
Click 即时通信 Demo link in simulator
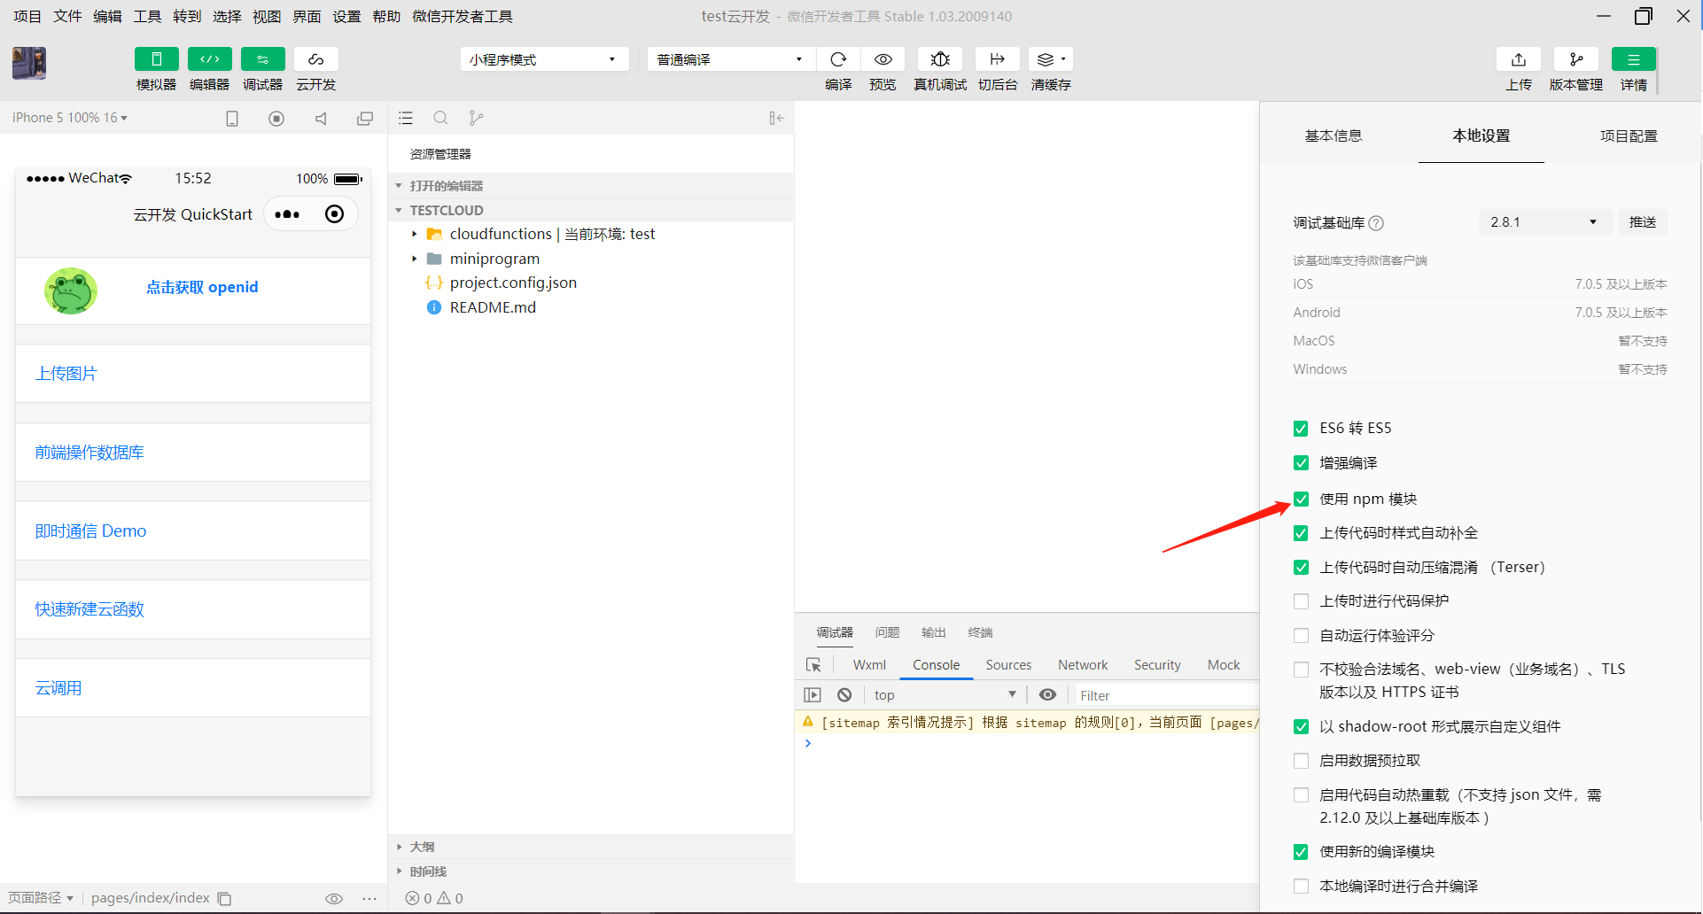pos(90,531)
